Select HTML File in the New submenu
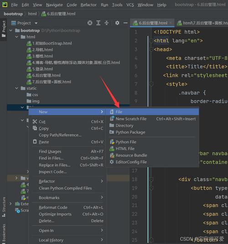228x244 pixels. pos(125,149)
